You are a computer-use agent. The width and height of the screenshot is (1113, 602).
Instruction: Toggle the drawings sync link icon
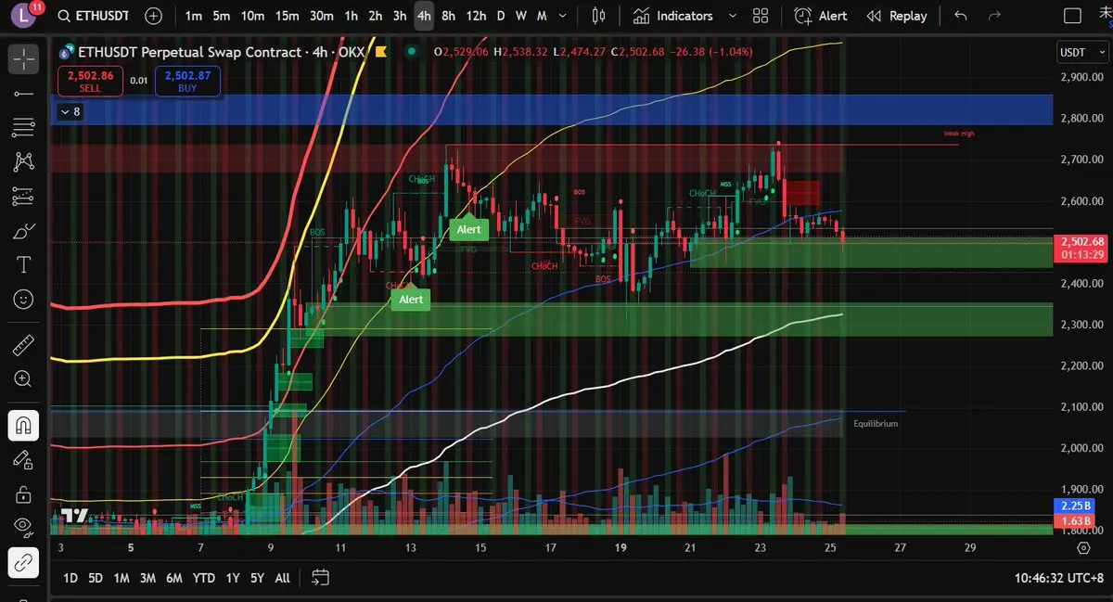coord(23,562)
